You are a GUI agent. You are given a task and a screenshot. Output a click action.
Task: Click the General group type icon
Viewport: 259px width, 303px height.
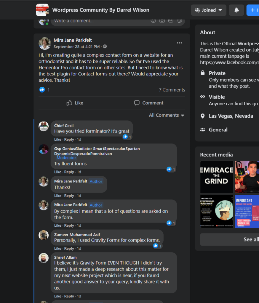(x=202, y=130)
